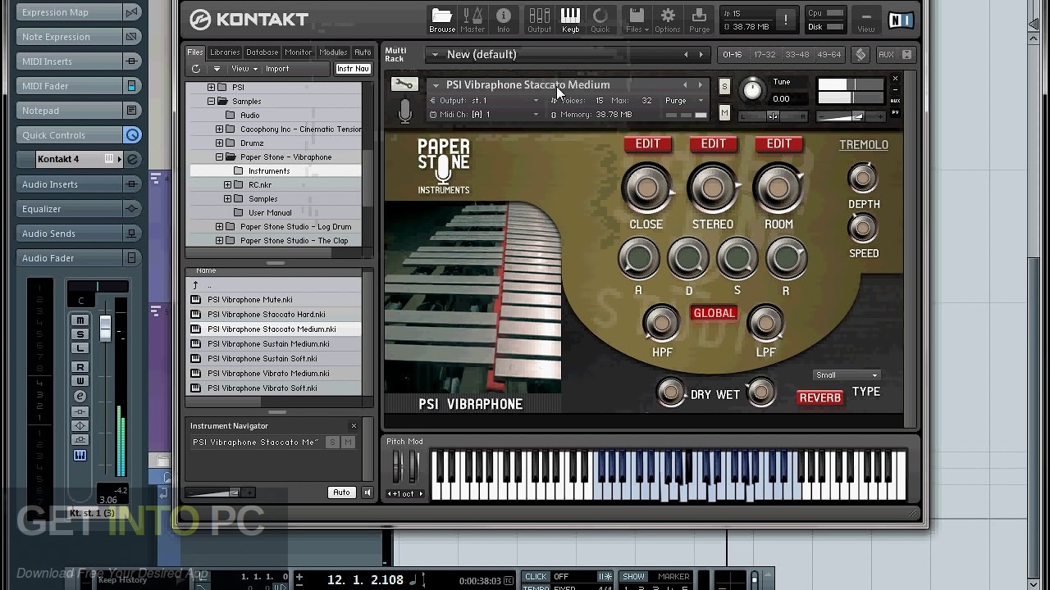Click the speaker audition icon
This screenshot has width=1050, height=590.
coord(367,492)
